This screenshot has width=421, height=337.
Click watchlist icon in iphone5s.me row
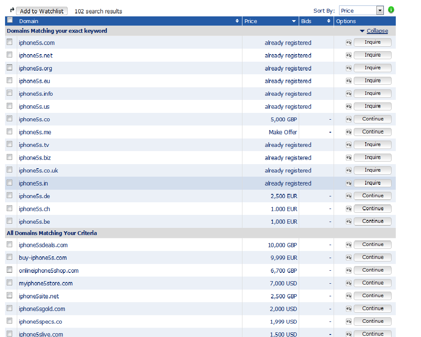[x=348, y=132]
